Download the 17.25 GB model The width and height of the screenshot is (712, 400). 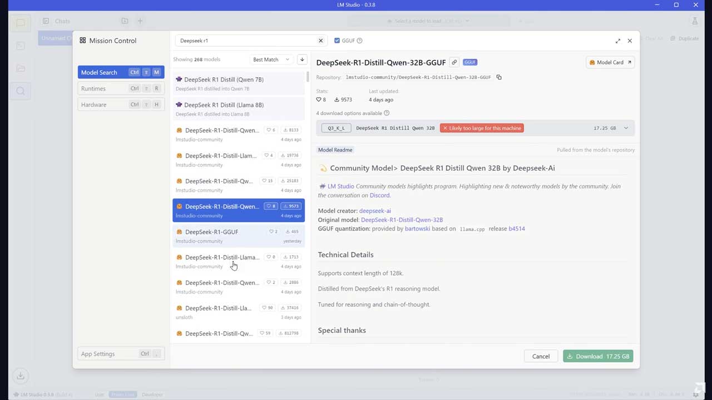pyautogui.click(x=598, y=356)
